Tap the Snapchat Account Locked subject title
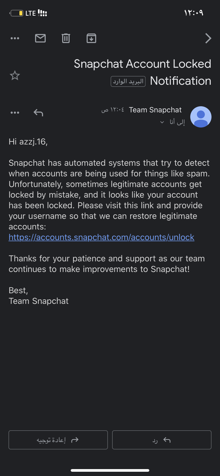 tap(142, 64)
